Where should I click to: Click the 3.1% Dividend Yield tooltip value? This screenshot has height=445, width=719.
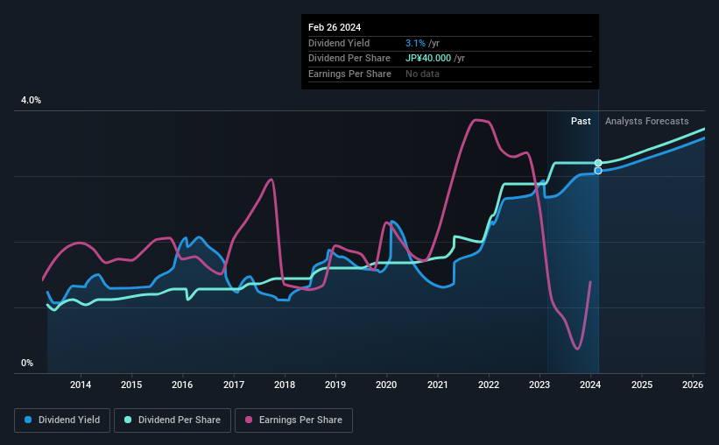pyautogui.click(x=415, y=43)
